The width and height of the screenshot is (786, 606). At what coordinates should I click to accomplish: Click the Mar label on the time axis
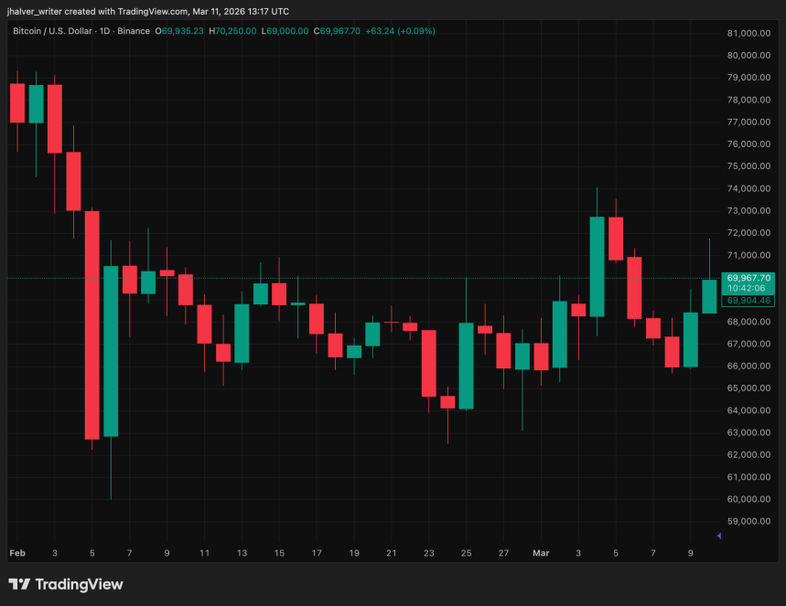[x=541, y=553]
